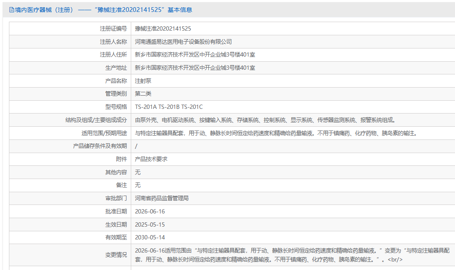Select company name 河南通盛易达医用电子设备股份有限公司
Image resolution: width=455 pixels, height=270 pixels.
point(183,42)
